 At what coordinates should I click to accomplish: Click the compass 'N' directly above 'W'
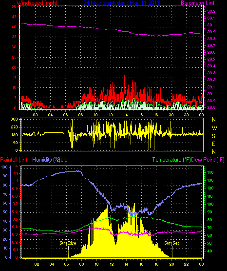click(x=214, y=120)
